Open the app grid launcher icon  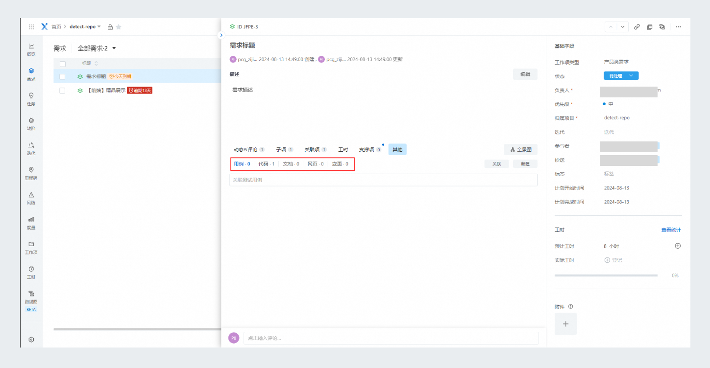[x=31, y=27]
